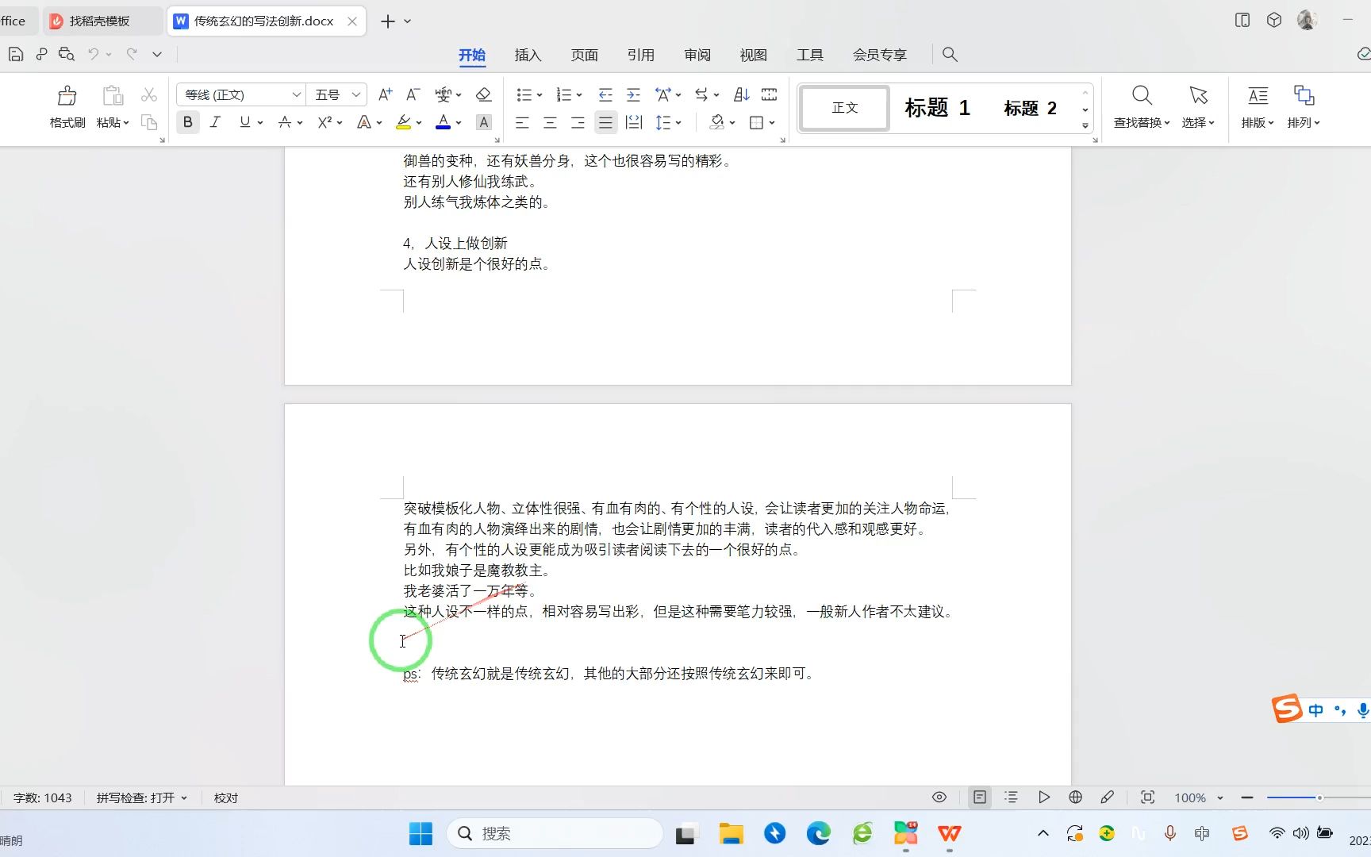
Task: Switch to the template tab with the red icon
Action: click(102, 21)
